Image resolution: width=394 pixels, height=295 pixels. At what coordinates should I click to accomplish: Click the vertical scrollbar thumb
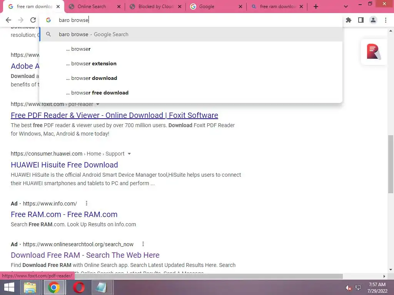pyautogui.click(x=391, y=164)
